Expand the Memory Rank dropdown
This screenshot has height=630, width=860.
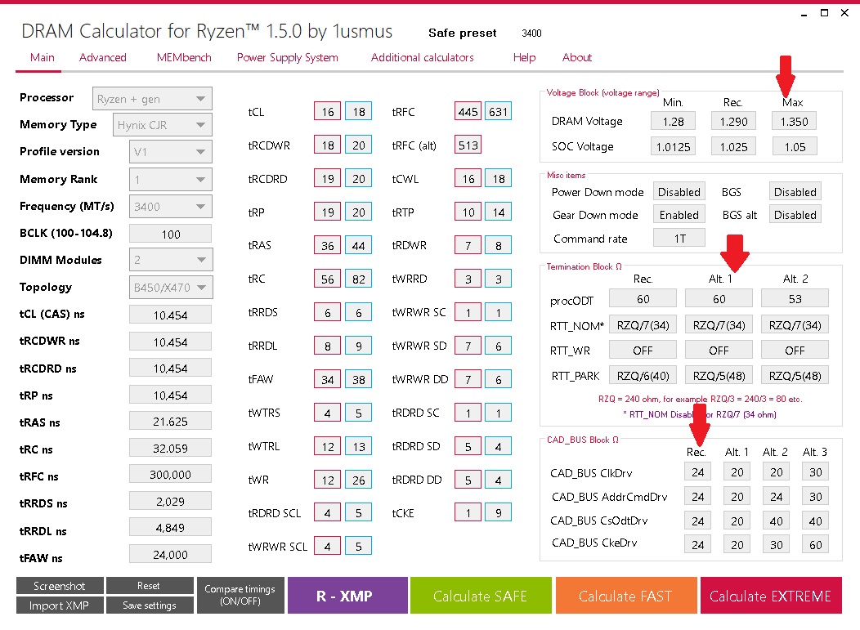pos(171,179)
